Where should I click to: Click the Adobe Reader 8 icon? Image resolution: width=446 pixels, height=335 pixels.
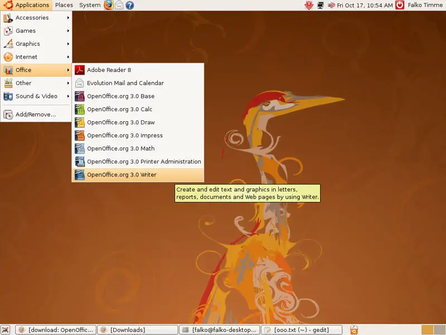[x=80, y=70]
